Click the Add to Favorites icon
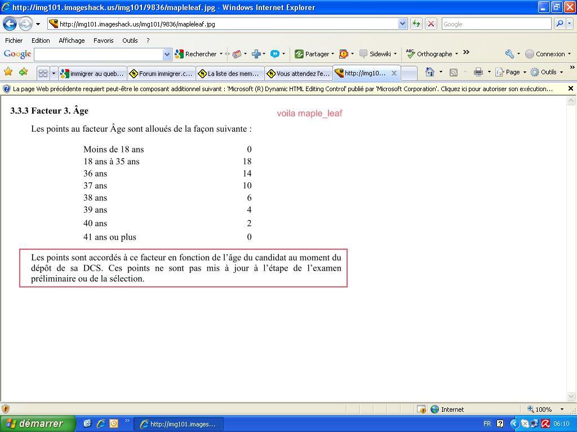Image resolution: width=577 pixels, height=432 pixels. tap(23, 72)
